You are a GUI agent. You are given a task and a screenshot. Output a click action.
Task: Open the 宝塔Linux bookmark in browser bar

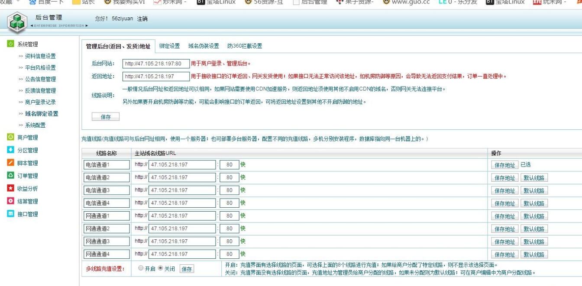pos(217,2)
